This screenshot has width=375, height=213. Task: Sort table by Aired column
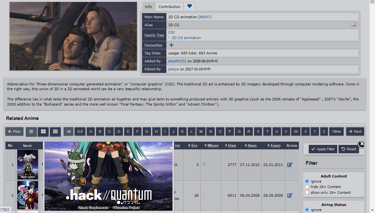click(251, 146)
